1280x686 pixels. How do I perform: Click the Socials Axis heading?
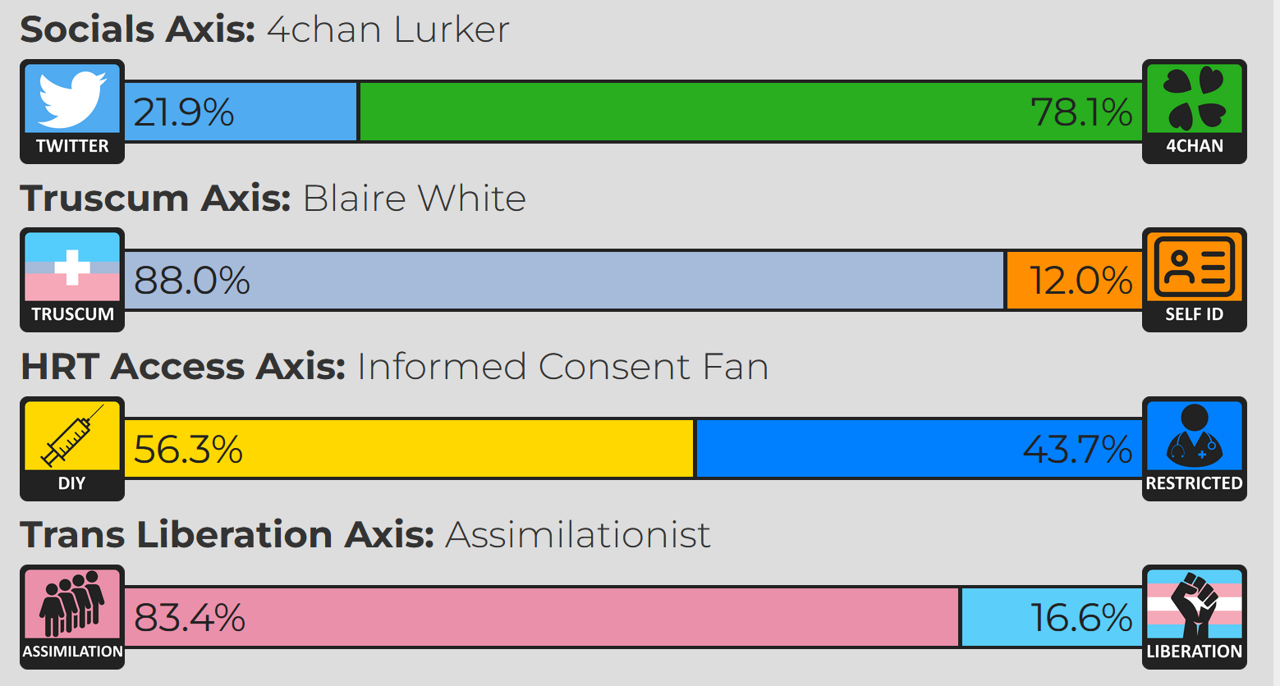[x=264, y=30]
